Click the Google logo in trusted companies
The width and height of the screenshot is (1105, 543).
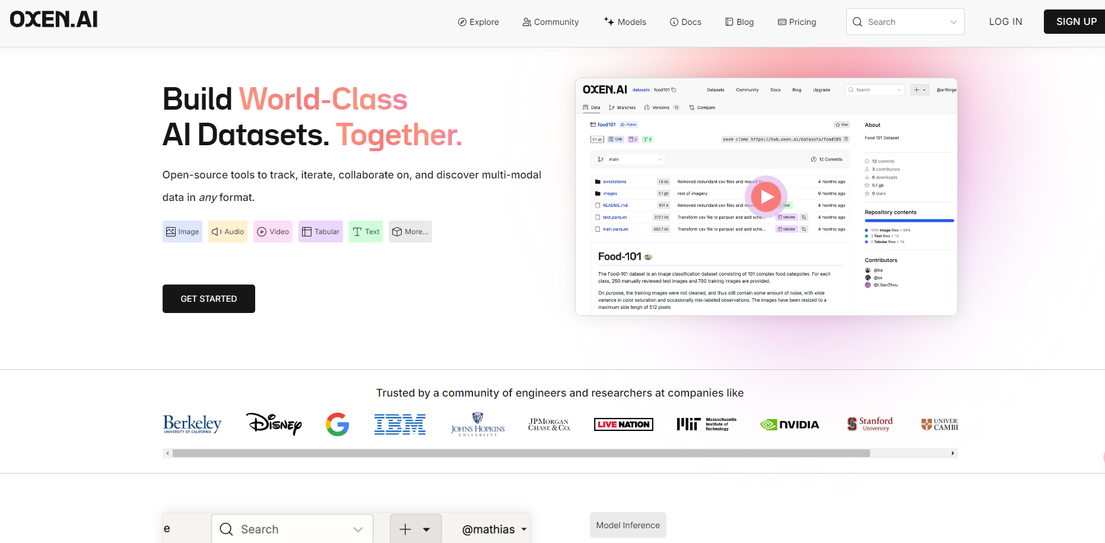tap(337, 424)
